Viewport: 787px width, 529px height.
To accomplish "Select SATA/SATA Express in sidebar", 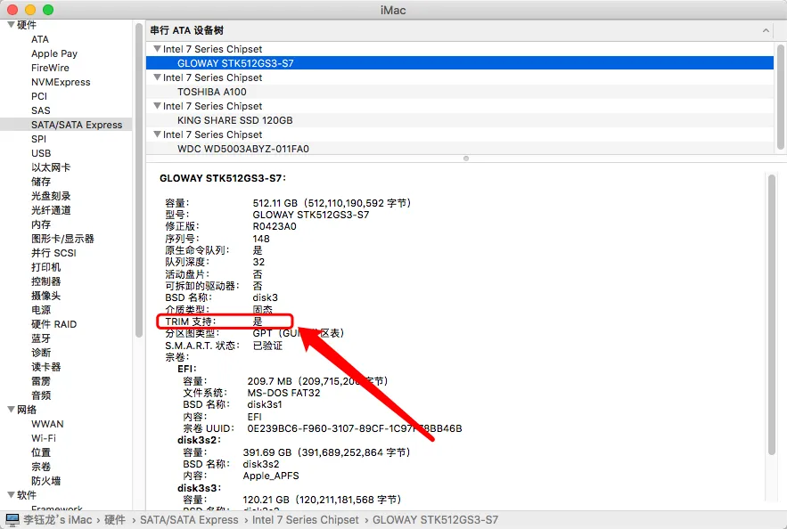I will pos(66,125).
